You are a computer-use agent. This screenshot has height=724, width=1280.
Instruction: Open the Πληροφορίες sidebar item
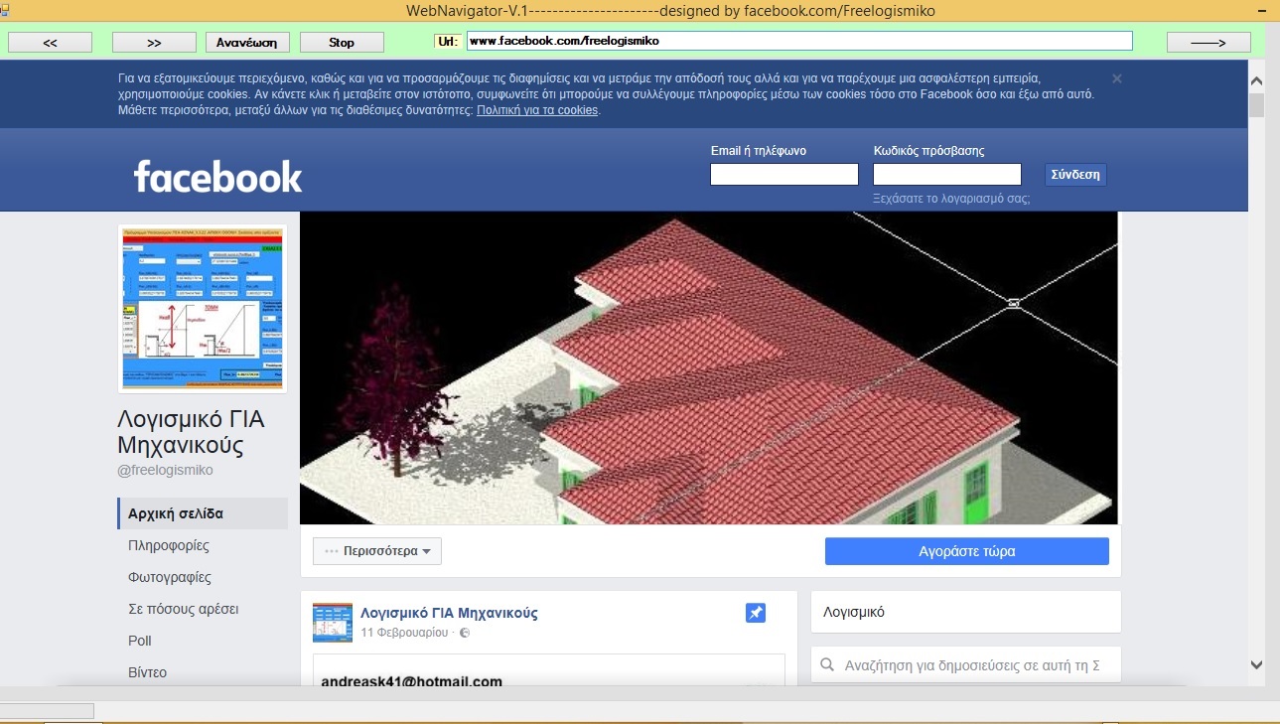pyautogui.click(x=169, y=545)
